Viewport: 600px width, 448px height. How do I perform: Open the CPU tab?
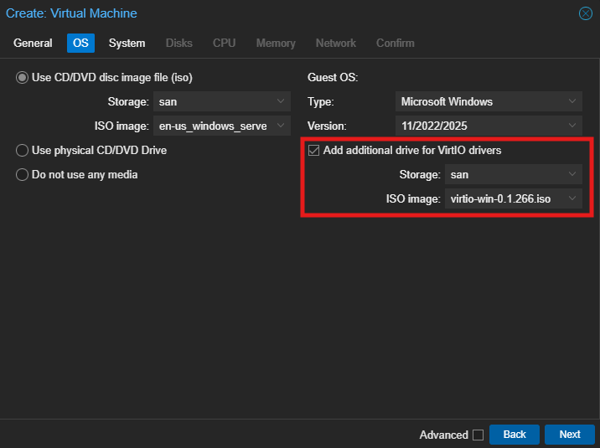tap(225, 44)
